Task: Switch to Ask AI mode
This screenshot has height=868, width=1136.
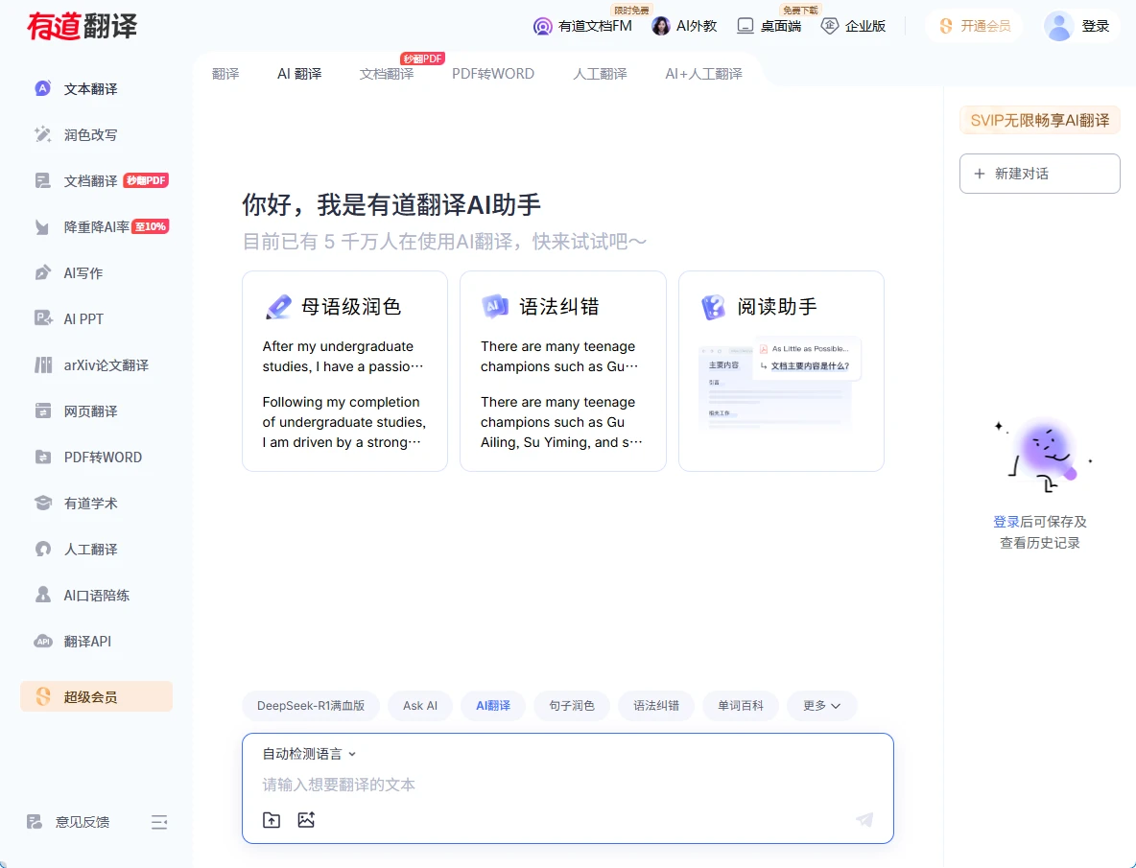Action: pyautogui.click(x=420, y=706)
